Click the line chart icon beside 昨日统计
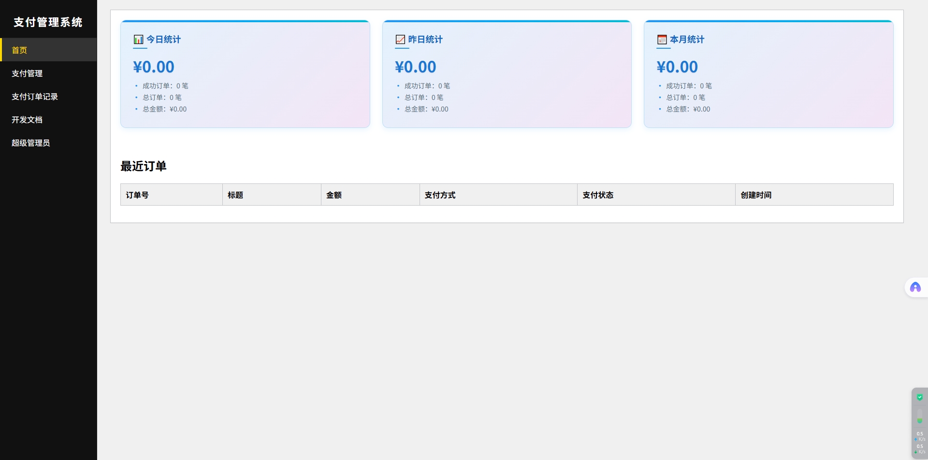Image resolution: width=928 pixels, height=460 pixels. (x=400, y=40)
